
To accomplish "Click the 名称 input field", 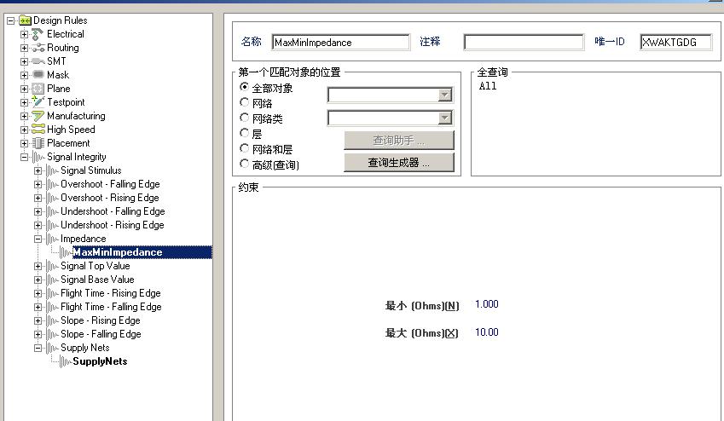I will click(341, 43).
